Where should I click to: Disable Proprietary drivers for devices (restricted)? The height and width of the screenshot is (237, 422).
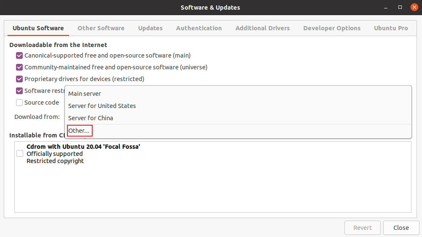19,79
